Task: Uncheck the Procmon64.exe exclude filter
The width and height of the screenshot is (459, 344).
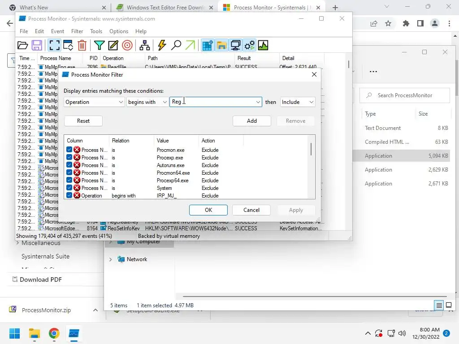Action: [x=69, y=172]
